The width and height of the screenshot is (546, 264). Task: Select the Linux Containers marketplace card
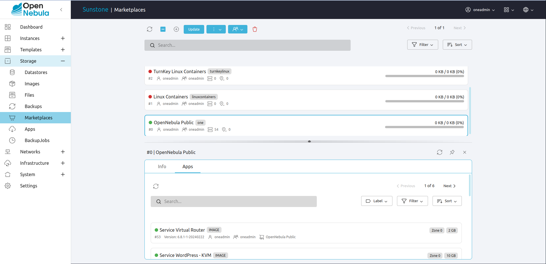coord(306,100)
